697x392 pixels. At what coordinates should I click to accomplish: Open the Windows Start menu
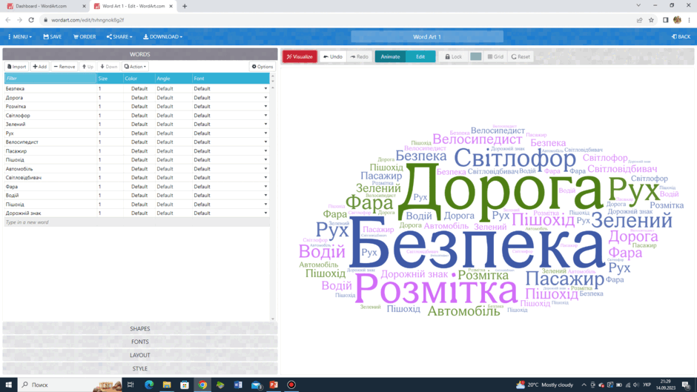[x=8, y=385]
